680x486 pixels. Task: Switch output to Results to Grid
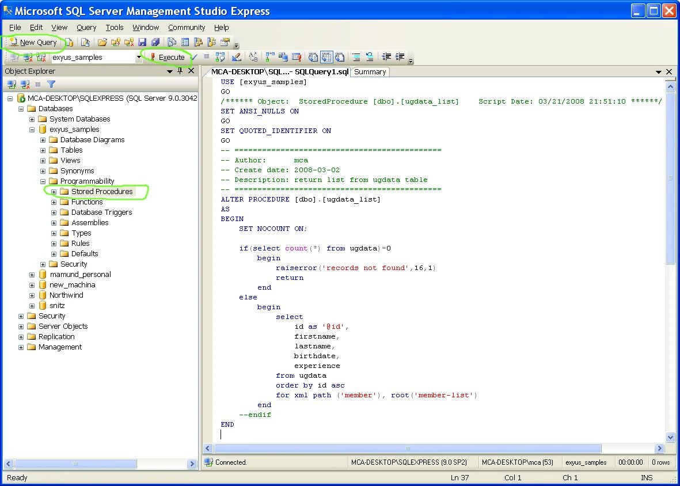pos(326,57)
